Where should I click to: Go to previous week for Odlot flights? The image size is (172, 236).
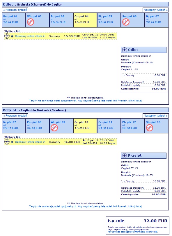[x=15, y=10]
